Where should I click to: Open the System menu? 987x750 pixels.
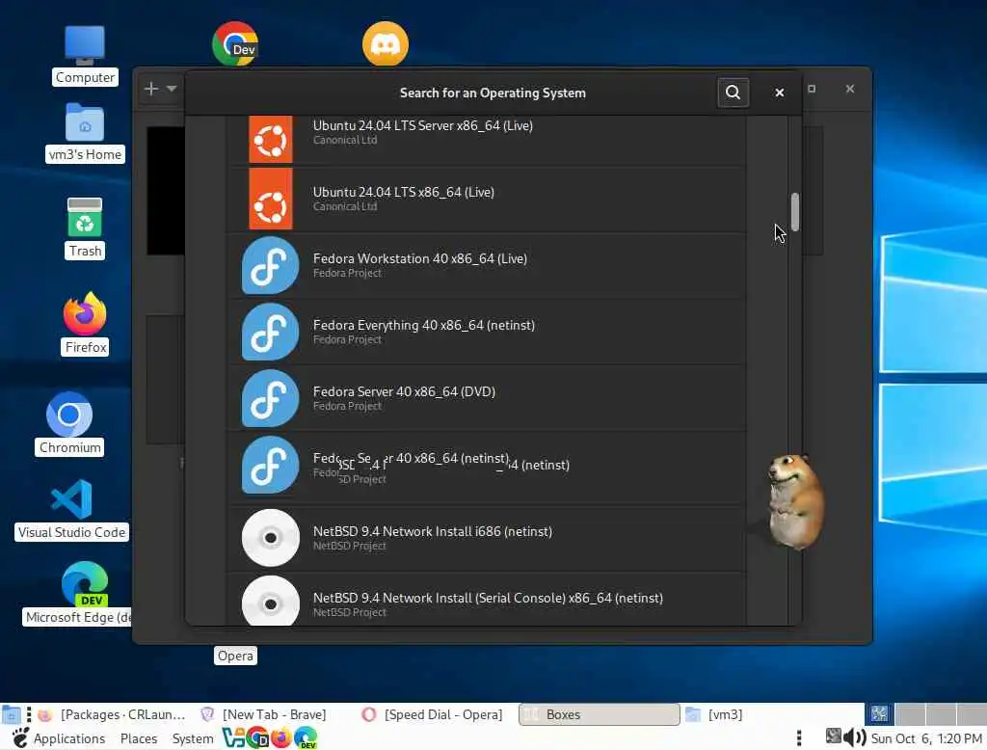(x=193, y=738)
